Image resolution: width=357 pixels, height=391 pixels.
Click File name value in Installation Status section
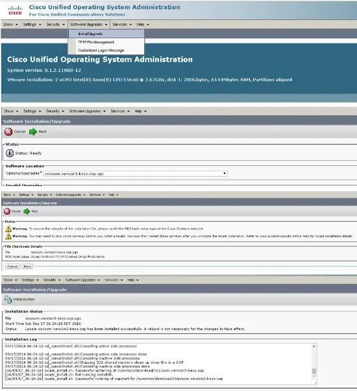coord(53,318)
